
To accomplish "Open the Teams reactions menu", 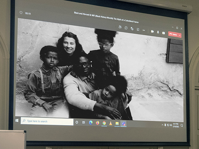I will tap(132, 29).
